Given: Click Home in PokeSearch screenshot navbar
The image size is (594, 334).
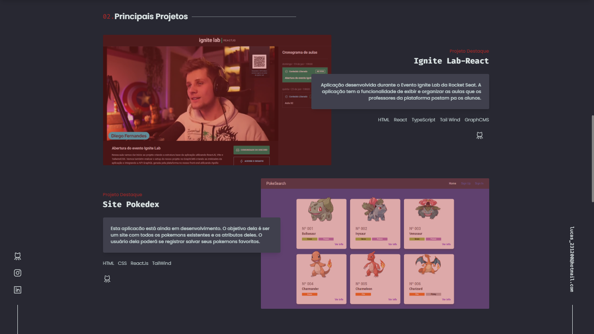Looking at the screenshot, I should pyautogui.click(x=453, y=184).
